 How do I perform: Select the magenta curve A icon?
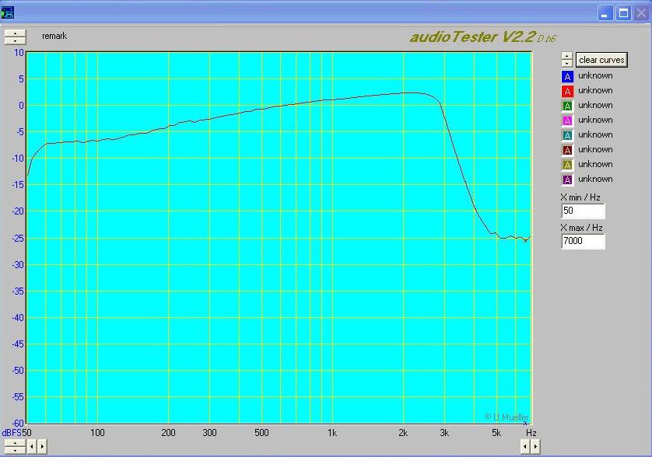(x=567, y=120)
